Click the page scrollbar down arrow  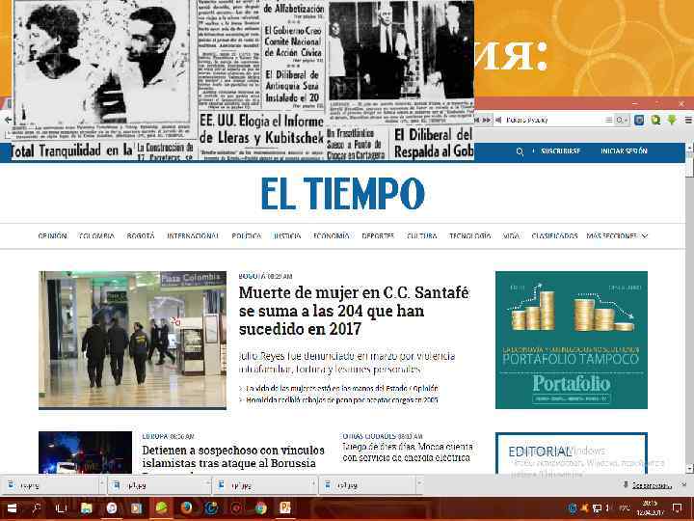pos(689,469)
